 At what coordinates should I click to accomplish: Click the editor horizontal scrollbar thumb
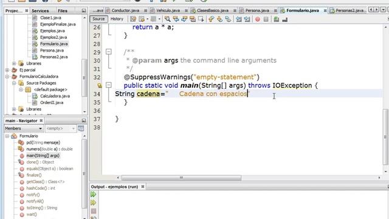pyautogui.click(x=181, y=178)
